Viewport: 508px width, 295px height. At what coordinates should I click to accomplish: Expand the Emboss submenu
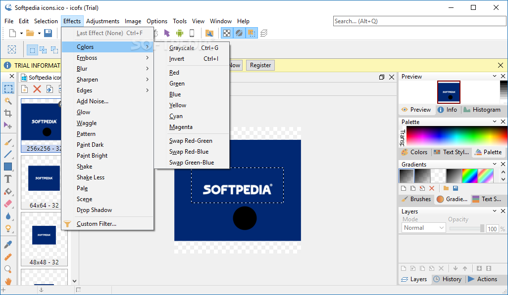click(x=107, y=58)
